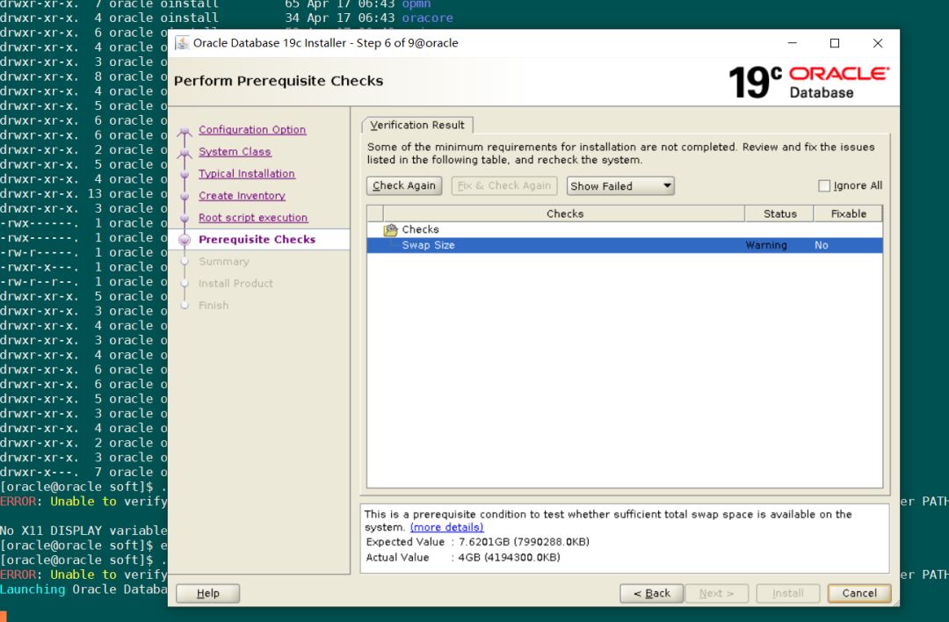Click the Java installer icon in title bar
This screenshot has width=949, height=622.
click(x=182, y=43)
